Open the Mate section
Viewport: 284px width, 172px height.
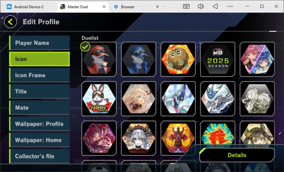(40, 108)
